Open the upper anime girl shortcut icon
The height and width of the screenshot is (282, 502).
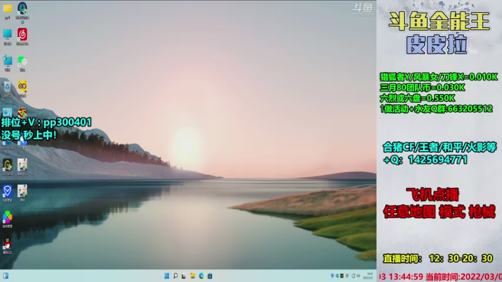tap(22, 165)
